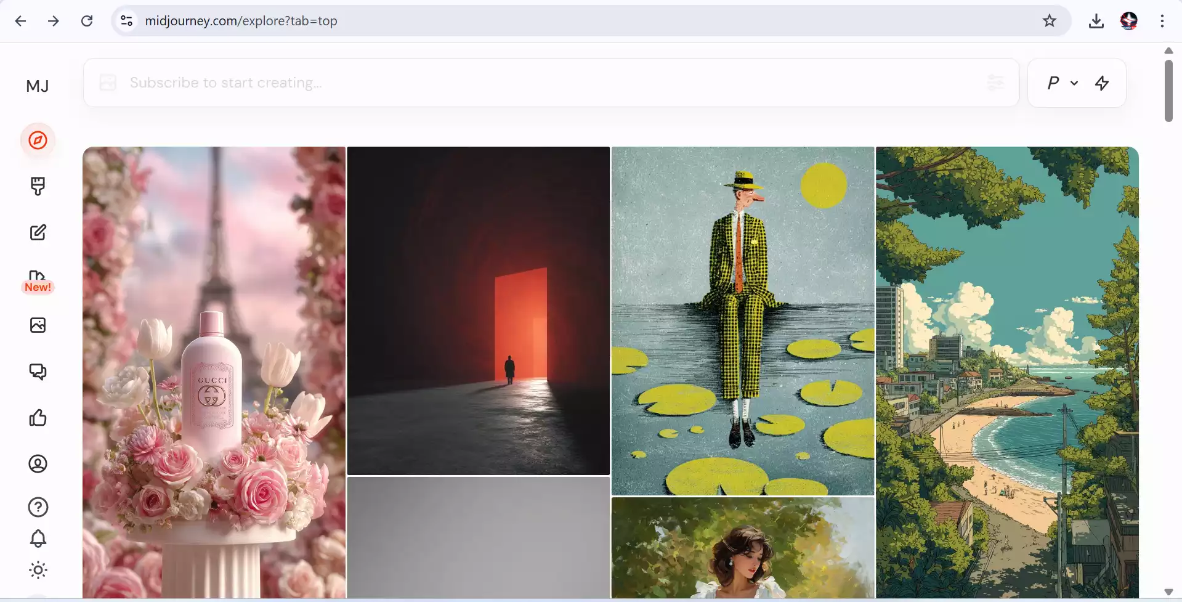The image size is (1182, 602).
Task: Click the image upload icon in prompt bar
Action: (108, 83)
